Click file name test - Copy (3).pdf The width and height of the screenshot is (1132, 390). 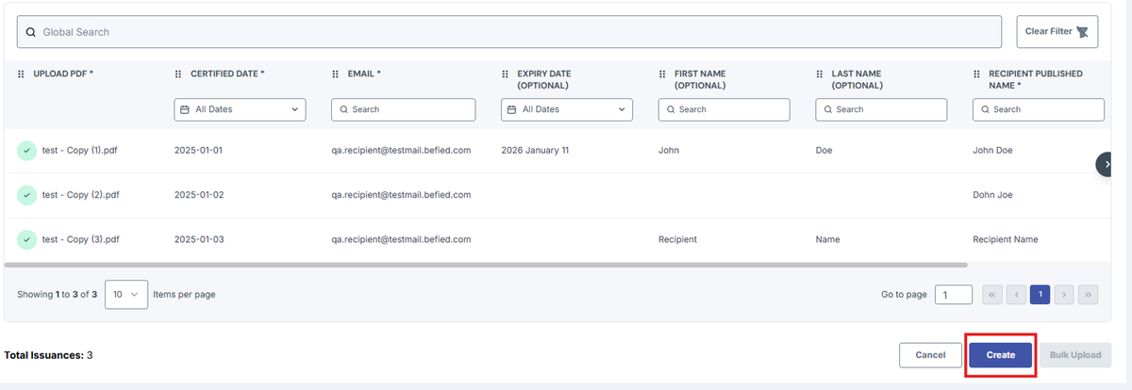click(81, 239)
